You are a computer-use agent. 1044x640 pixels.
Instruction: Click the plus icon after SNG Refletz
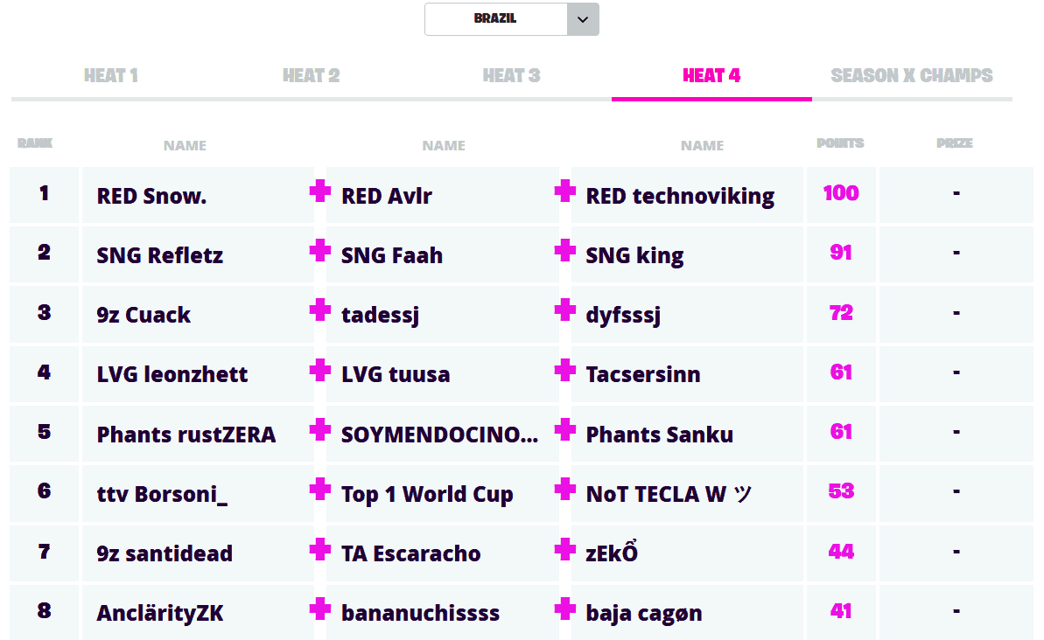[x=320, y=251]
